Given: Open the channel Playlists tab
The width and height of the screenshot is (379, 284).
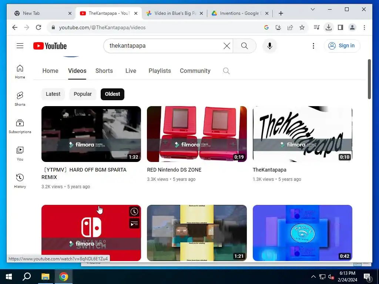Looking at the screenshot, I should click(160, 71).
